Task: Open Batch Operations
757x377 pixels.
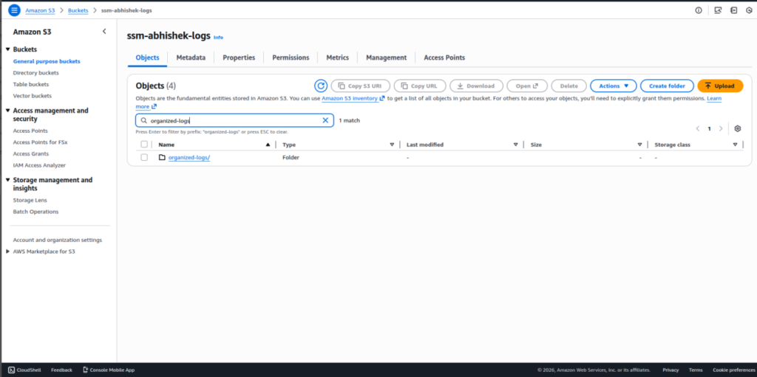Action: [x=35, y=212]
